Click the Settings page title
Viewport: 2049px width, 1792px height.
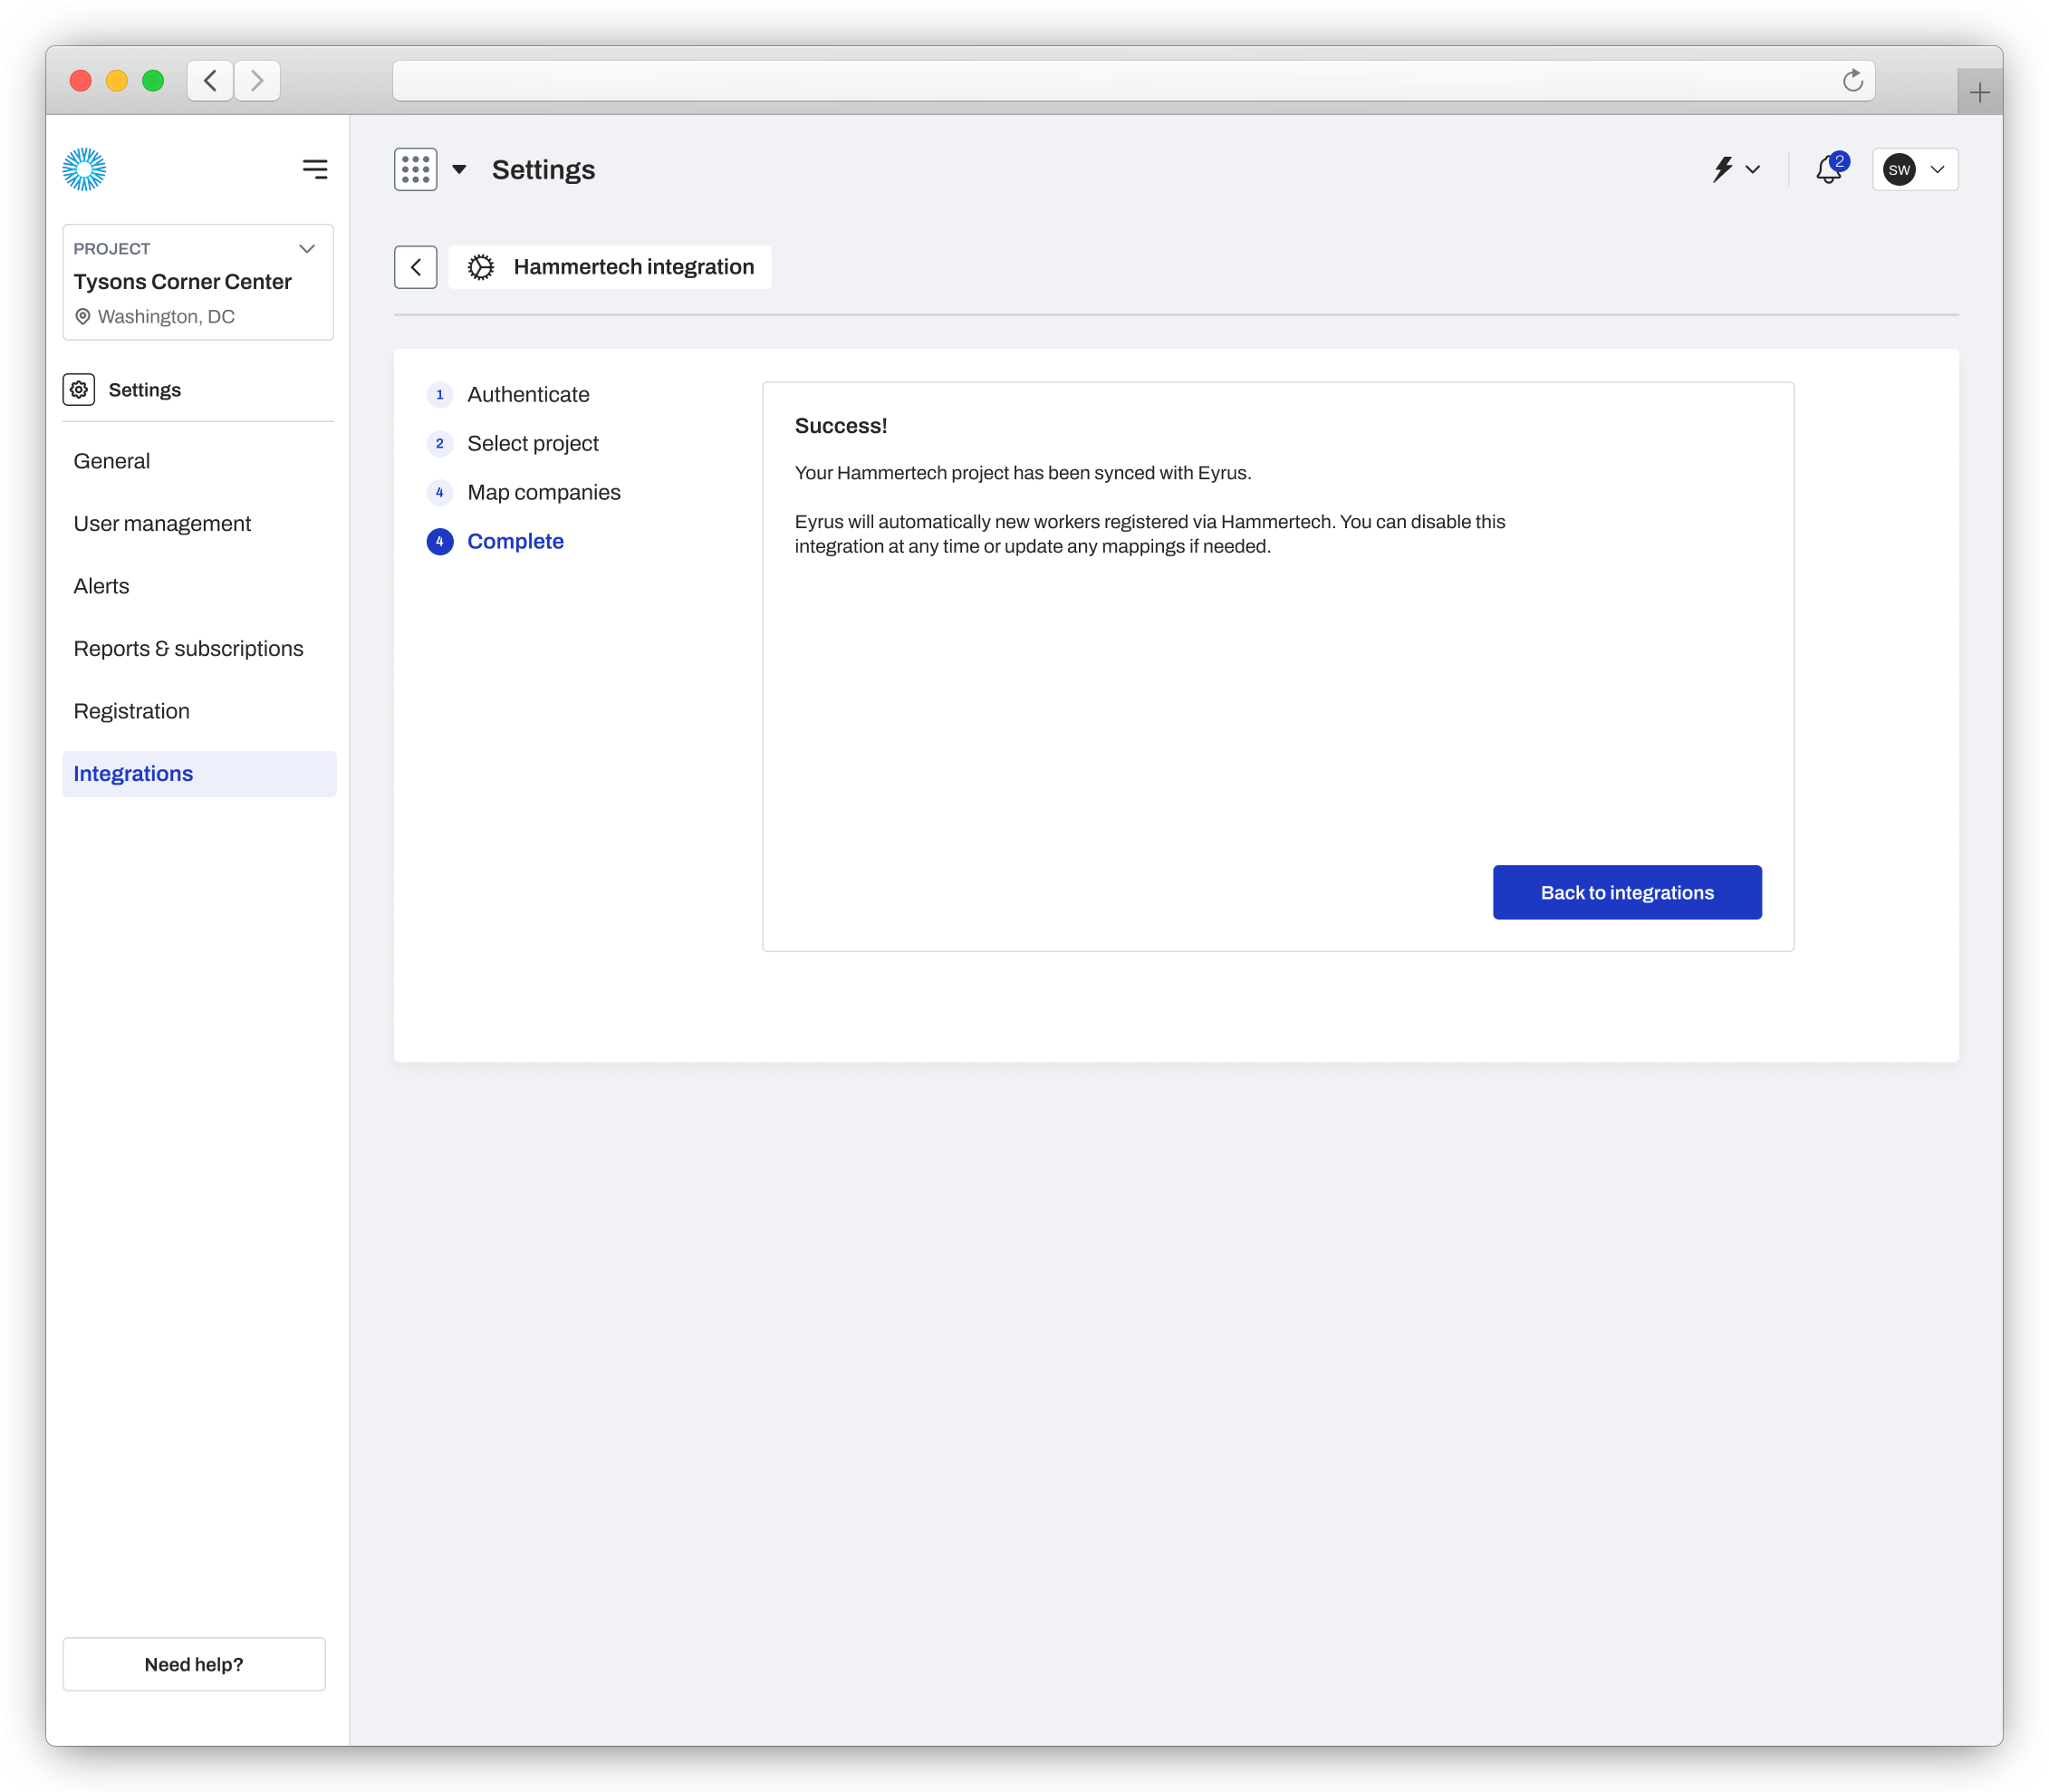pos(543,169)
